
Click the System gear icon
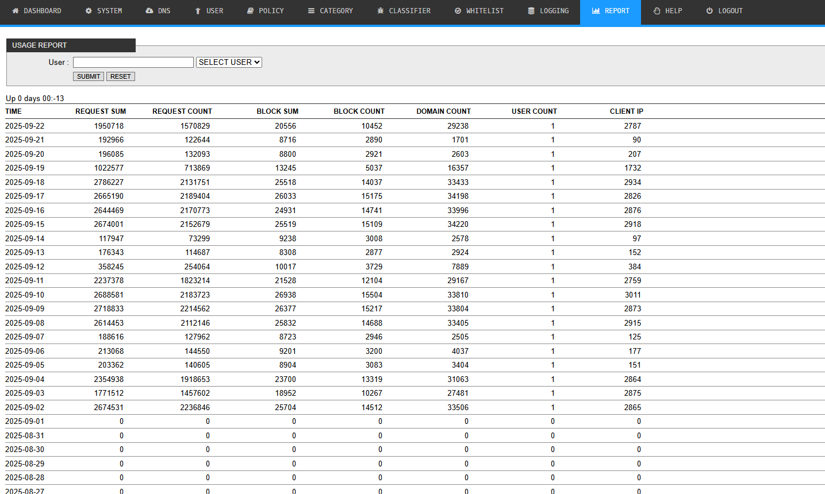89,11
